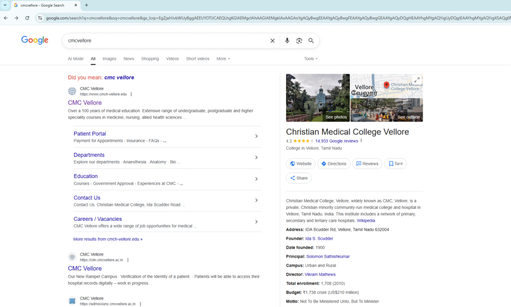Expand Education chevron arrow
Image resolution: width=511 pixels, height=307 pixels.
pos(256,179)
